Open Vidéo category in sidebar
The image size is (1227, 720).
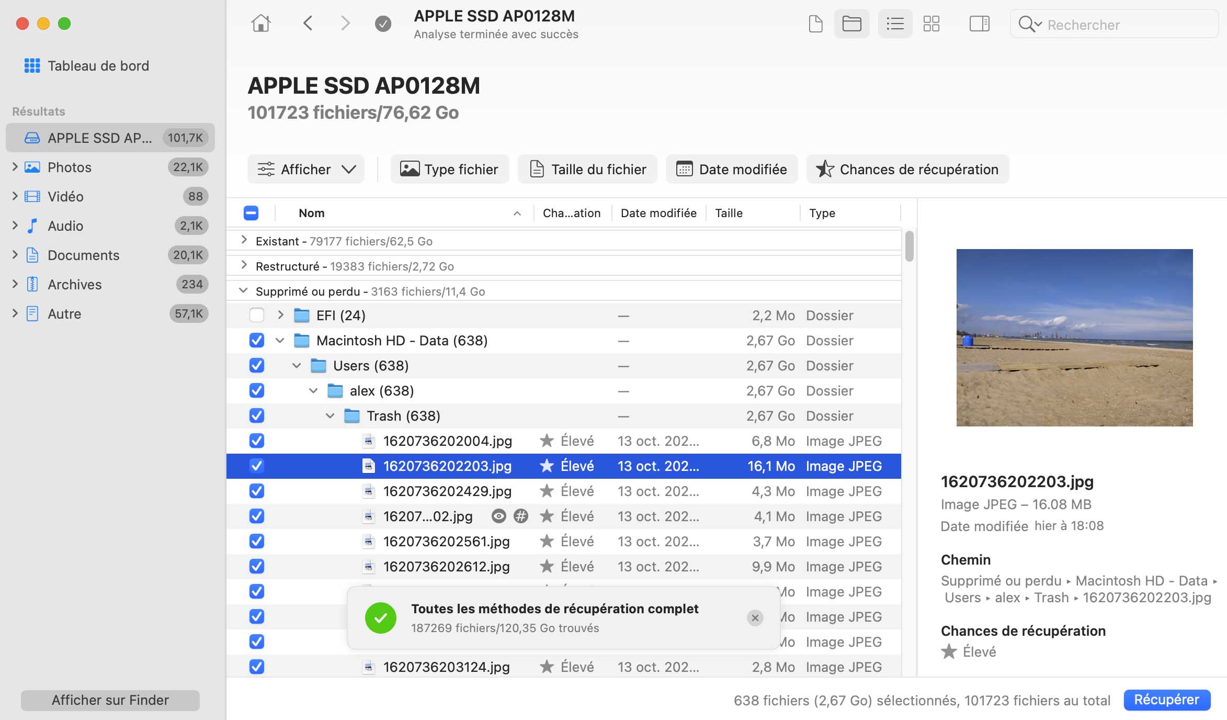point(110,196)
